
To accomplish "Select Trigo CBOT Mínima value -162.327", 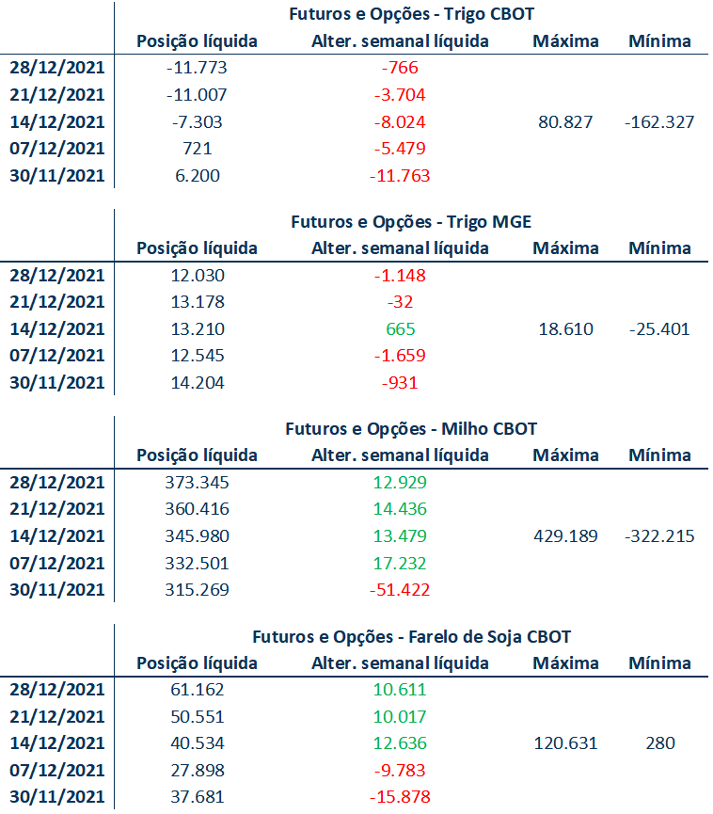I will [x=659, y=122].
